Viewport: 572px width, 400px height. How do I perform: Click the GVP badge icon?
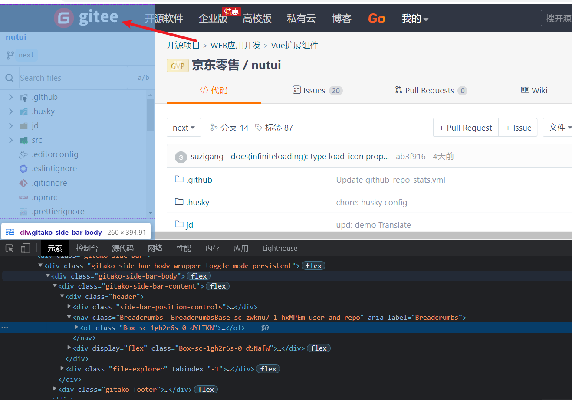178,66
